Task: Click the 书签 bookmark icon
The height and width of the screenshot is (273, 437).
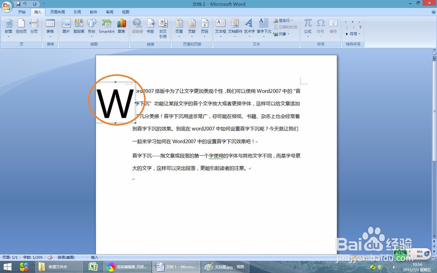Action: [x=150, y=26]
